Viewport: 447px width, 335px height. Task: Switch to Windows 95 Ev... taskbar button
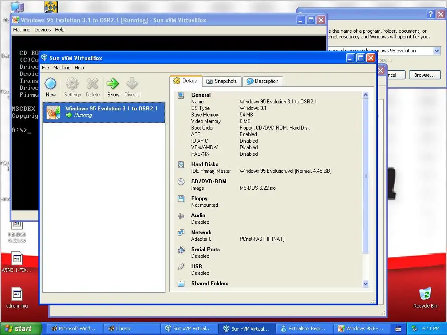(362, 328)
